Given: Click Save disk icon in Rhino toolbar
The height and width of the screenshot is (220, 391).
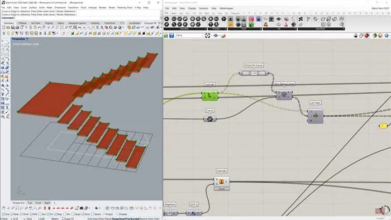Looking at the screenshot, I should 13,27.
